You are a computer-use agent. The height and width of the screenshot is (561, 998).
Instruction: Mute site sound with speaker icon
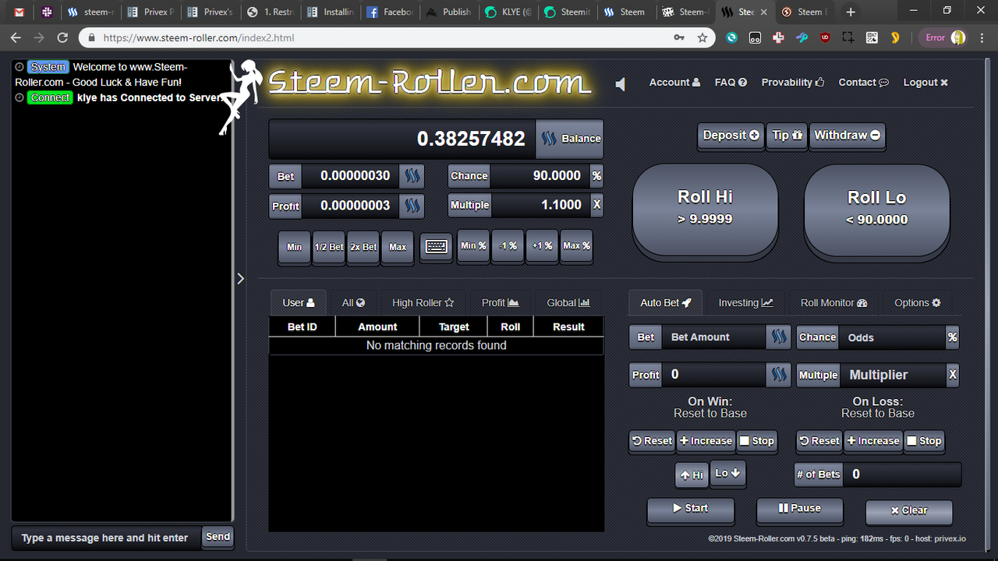(620, 84)
